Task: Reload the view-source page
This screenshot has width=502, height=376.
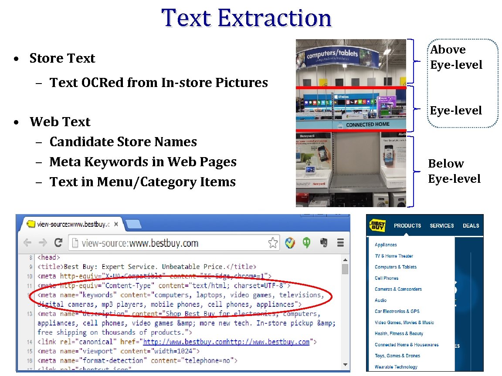Action: point(58,243)
